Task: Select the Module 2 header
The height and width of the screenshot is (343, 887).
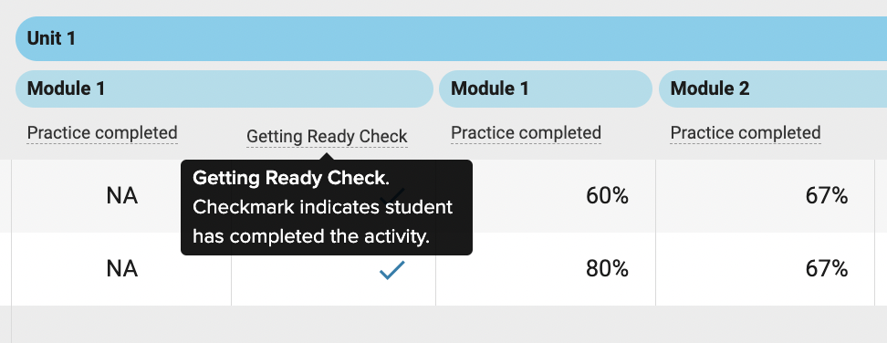Action: click(x=773, y=88)
